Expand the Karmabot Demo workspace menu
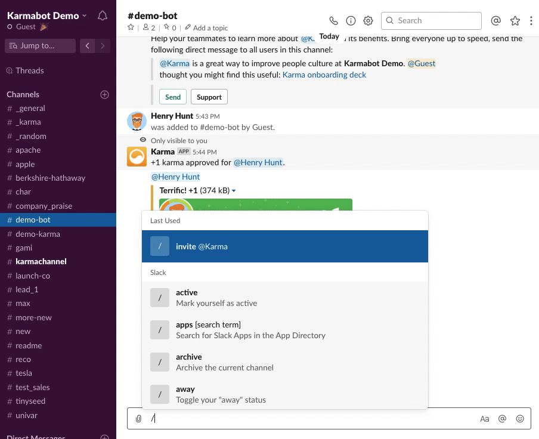The height and width of the screenshot is (439, 539). [x=47, y=16]
